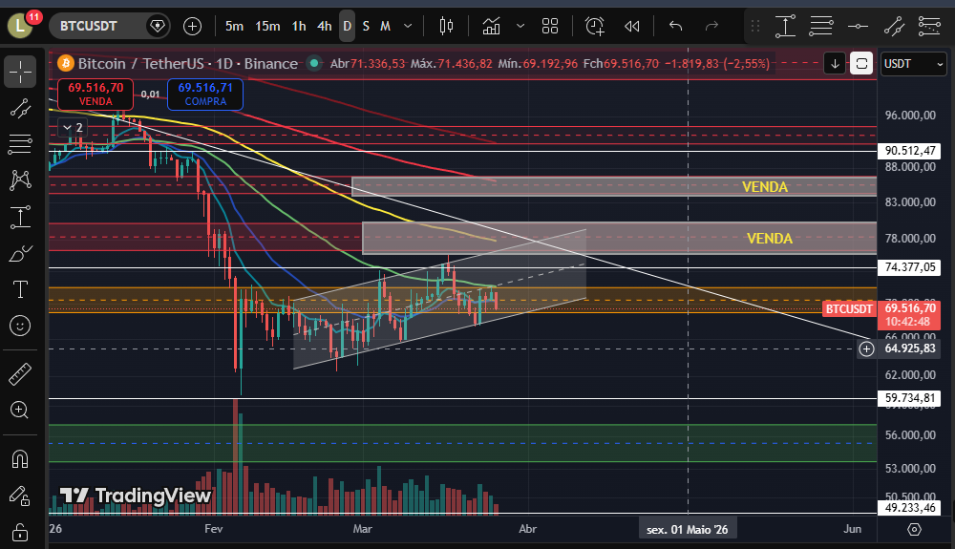Screen dimensions: 955x549
Task: Toggle lock all drawings
Action: (20, 533)
